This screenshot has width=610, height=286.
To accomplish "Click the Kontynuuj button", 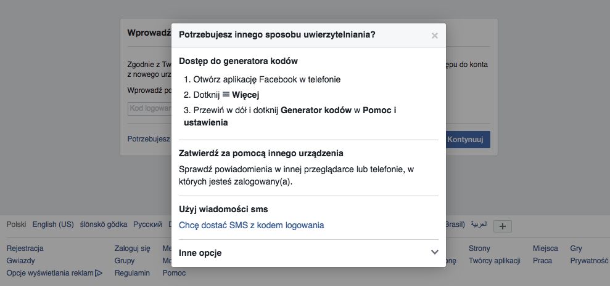I will (x=468, y=140).
